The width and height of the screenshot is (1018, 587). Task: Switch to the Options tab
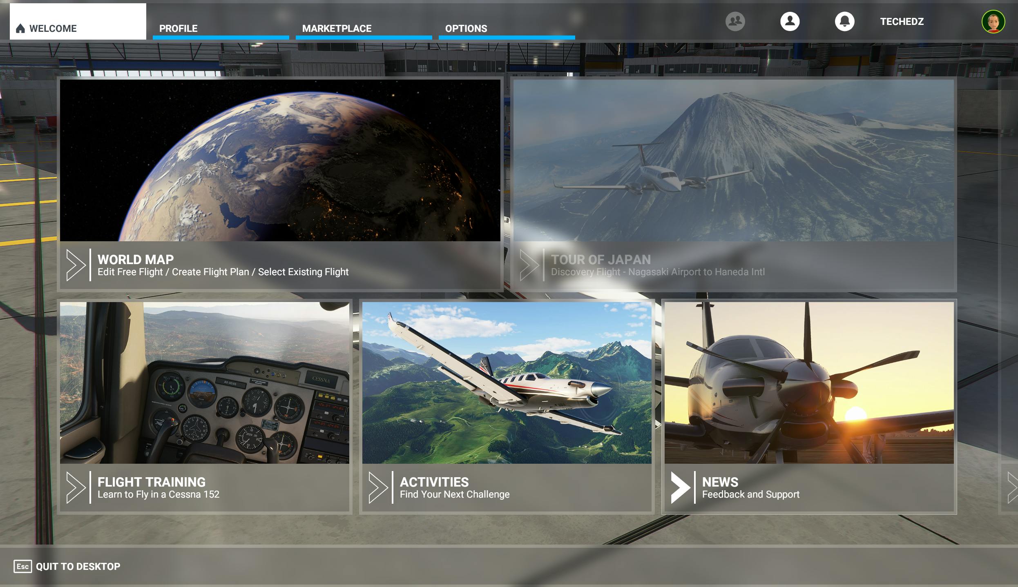pos(466,29)
